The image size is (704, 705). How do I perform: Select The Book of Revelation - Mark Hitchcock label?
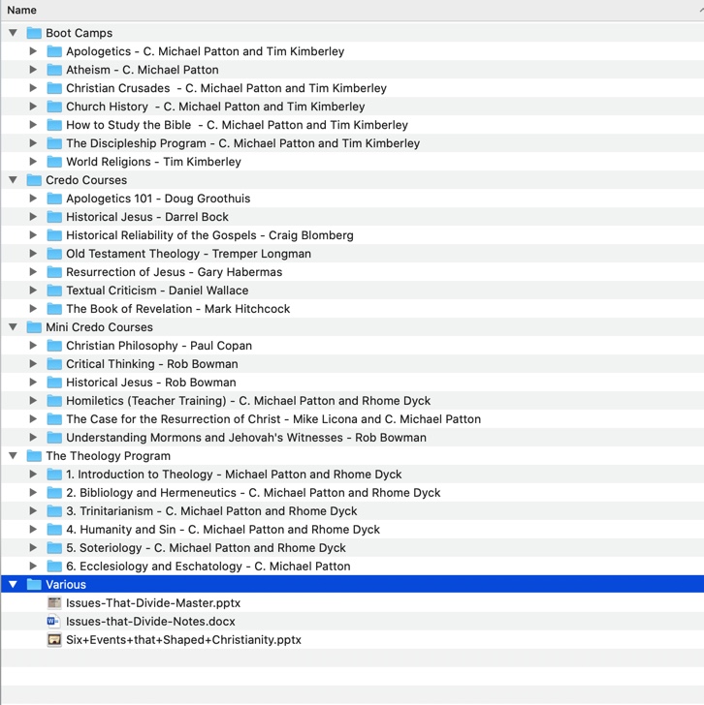177,308
